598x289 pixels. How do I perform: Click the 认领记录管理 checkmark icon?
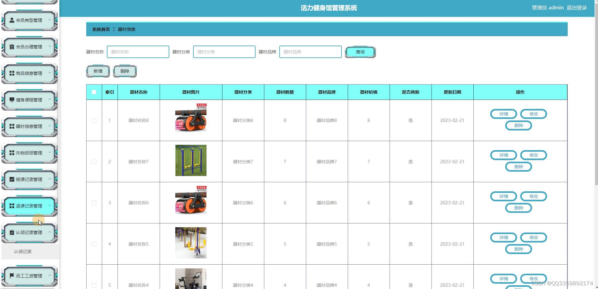[x=12, y=233]
